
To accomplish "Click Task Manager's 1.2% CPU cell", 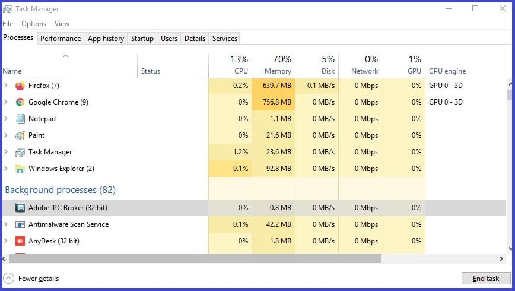I will [x=230, y=152].
